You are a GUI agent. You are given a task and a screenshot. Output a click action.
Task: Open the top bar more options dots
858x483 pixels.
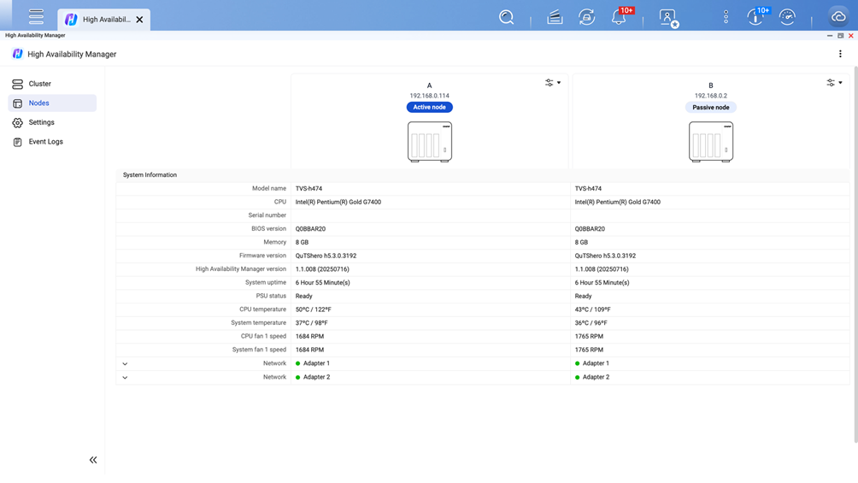tap(726, 17)
